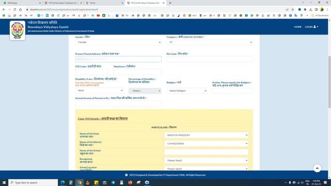Switch to the 'home' tab
The image size is (331, 186).
(x=104, y=3)
